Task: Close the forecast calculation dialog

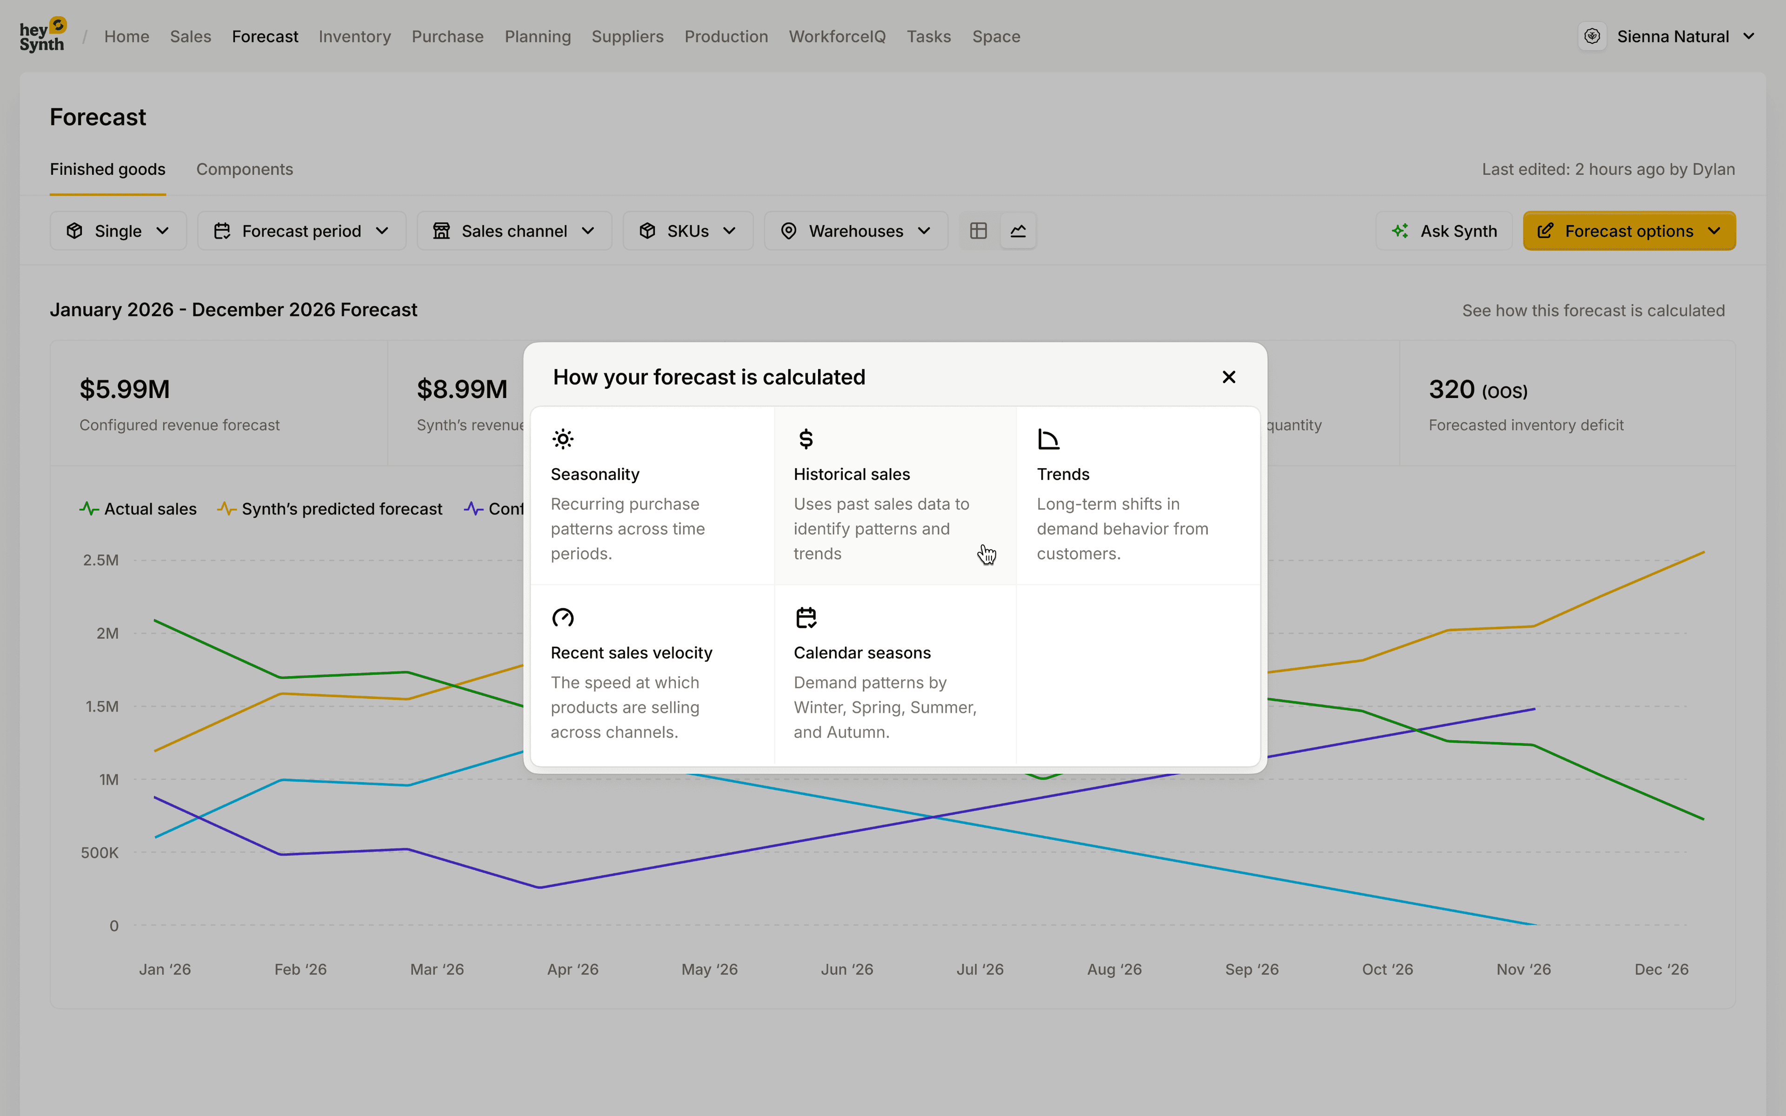Action: click(x=1229, y=377)
